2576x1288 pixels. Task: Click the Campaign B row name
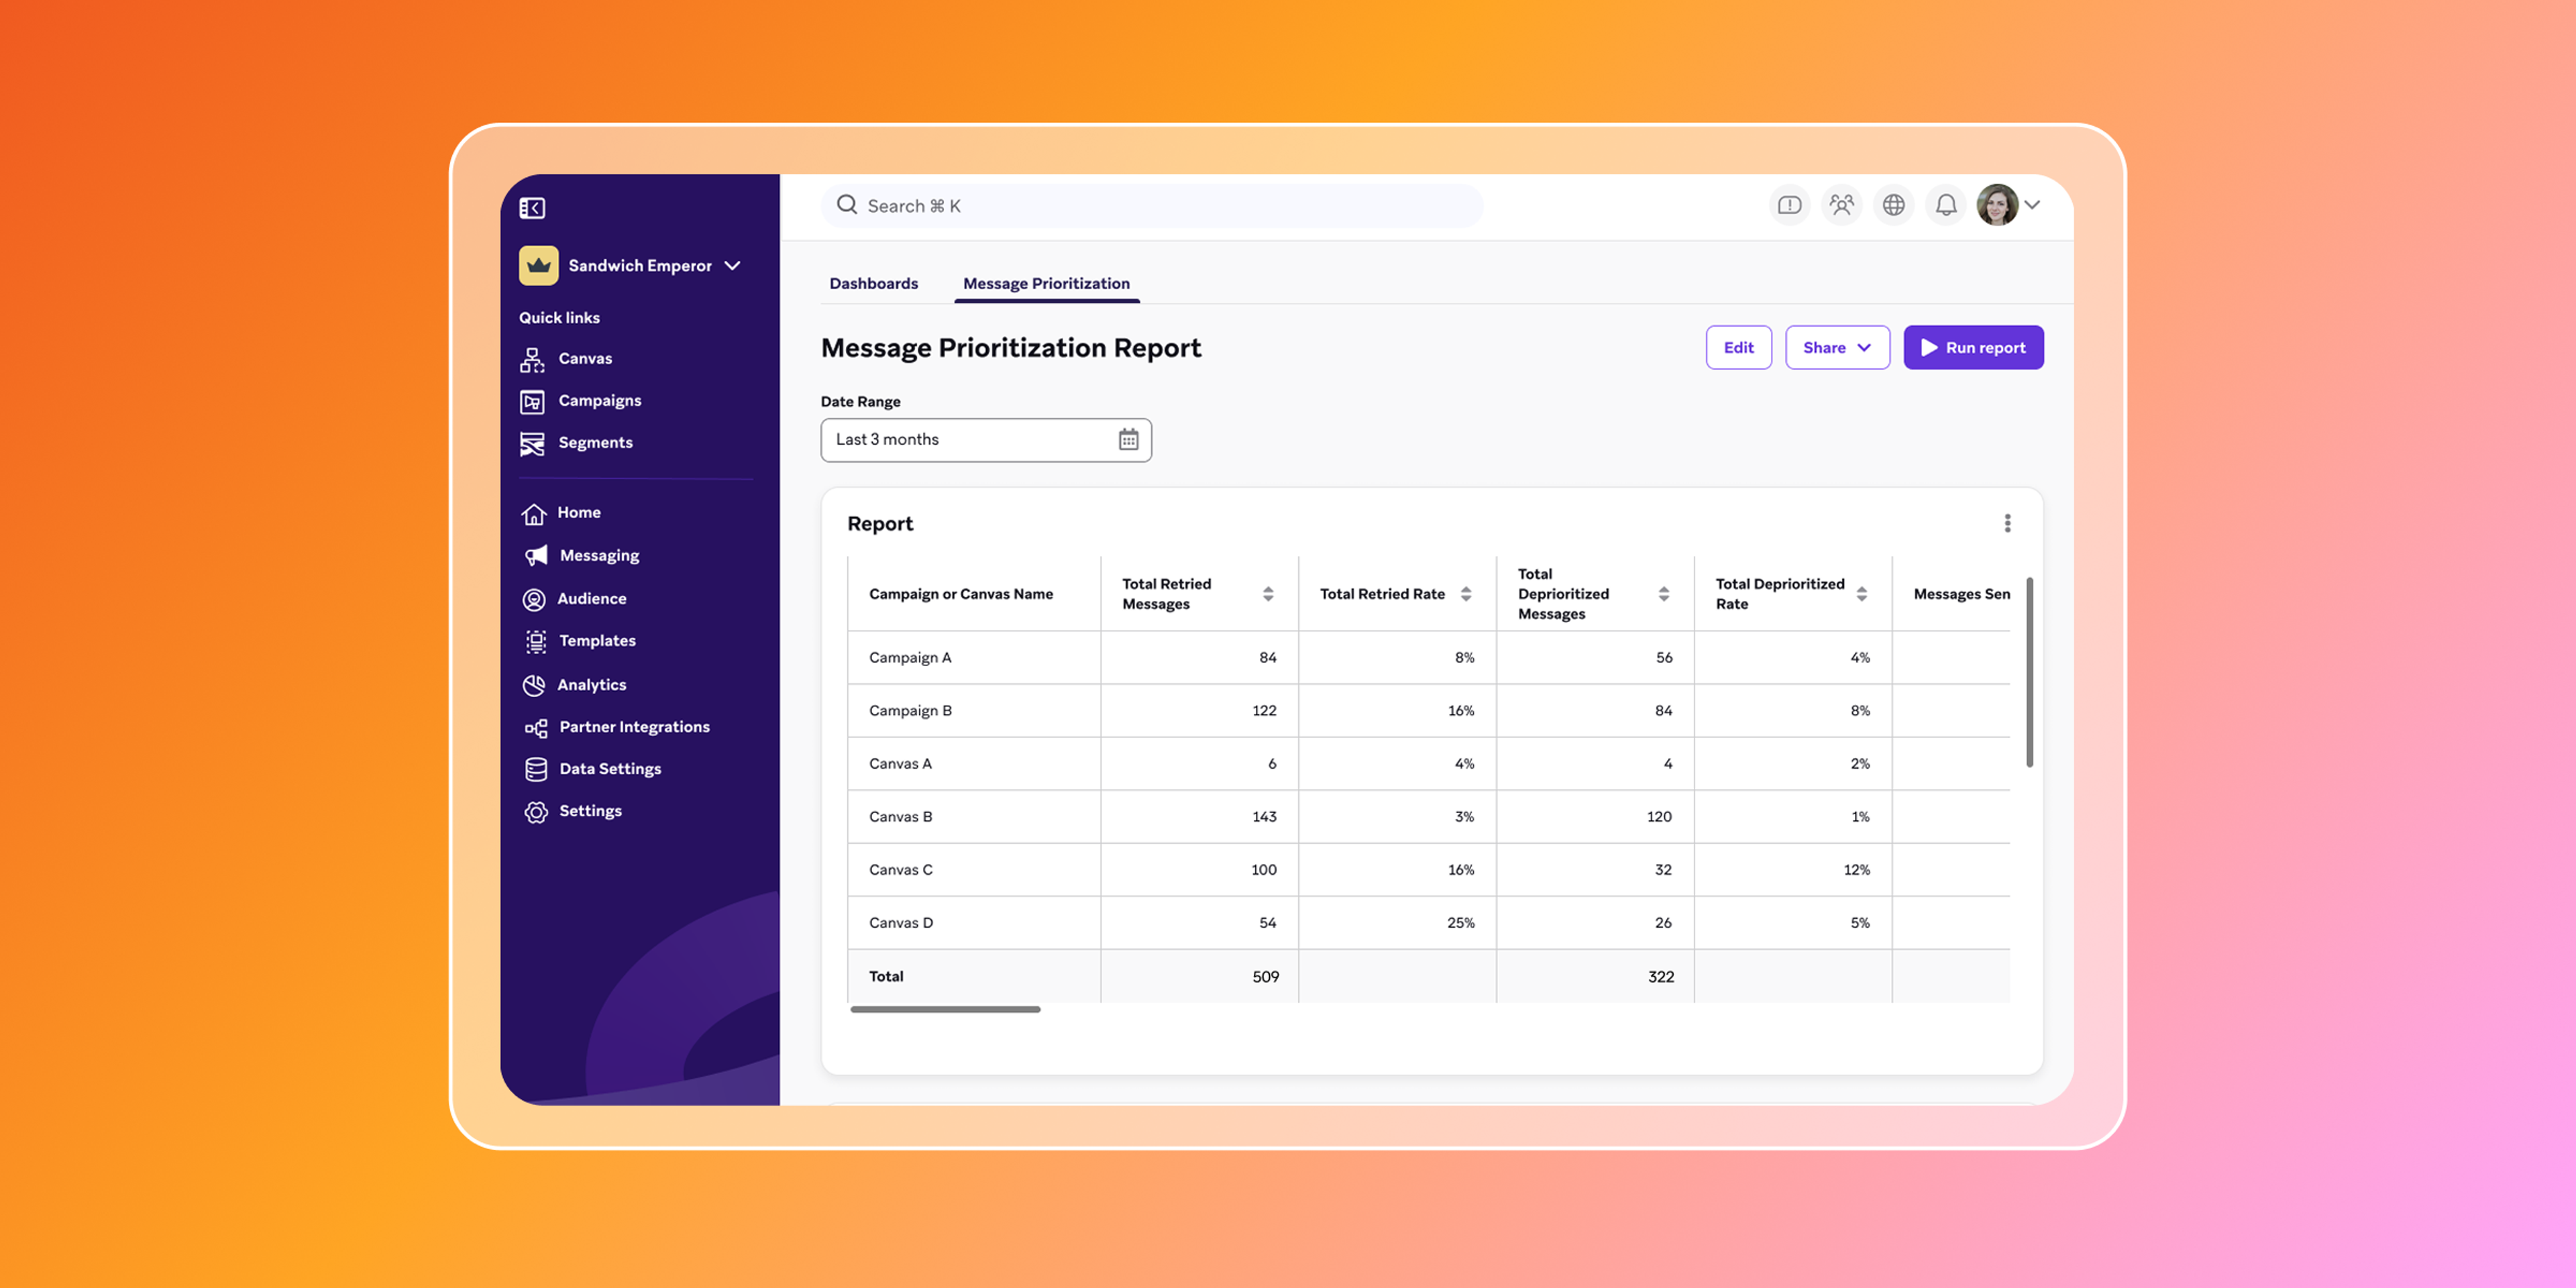click(910, 710)
